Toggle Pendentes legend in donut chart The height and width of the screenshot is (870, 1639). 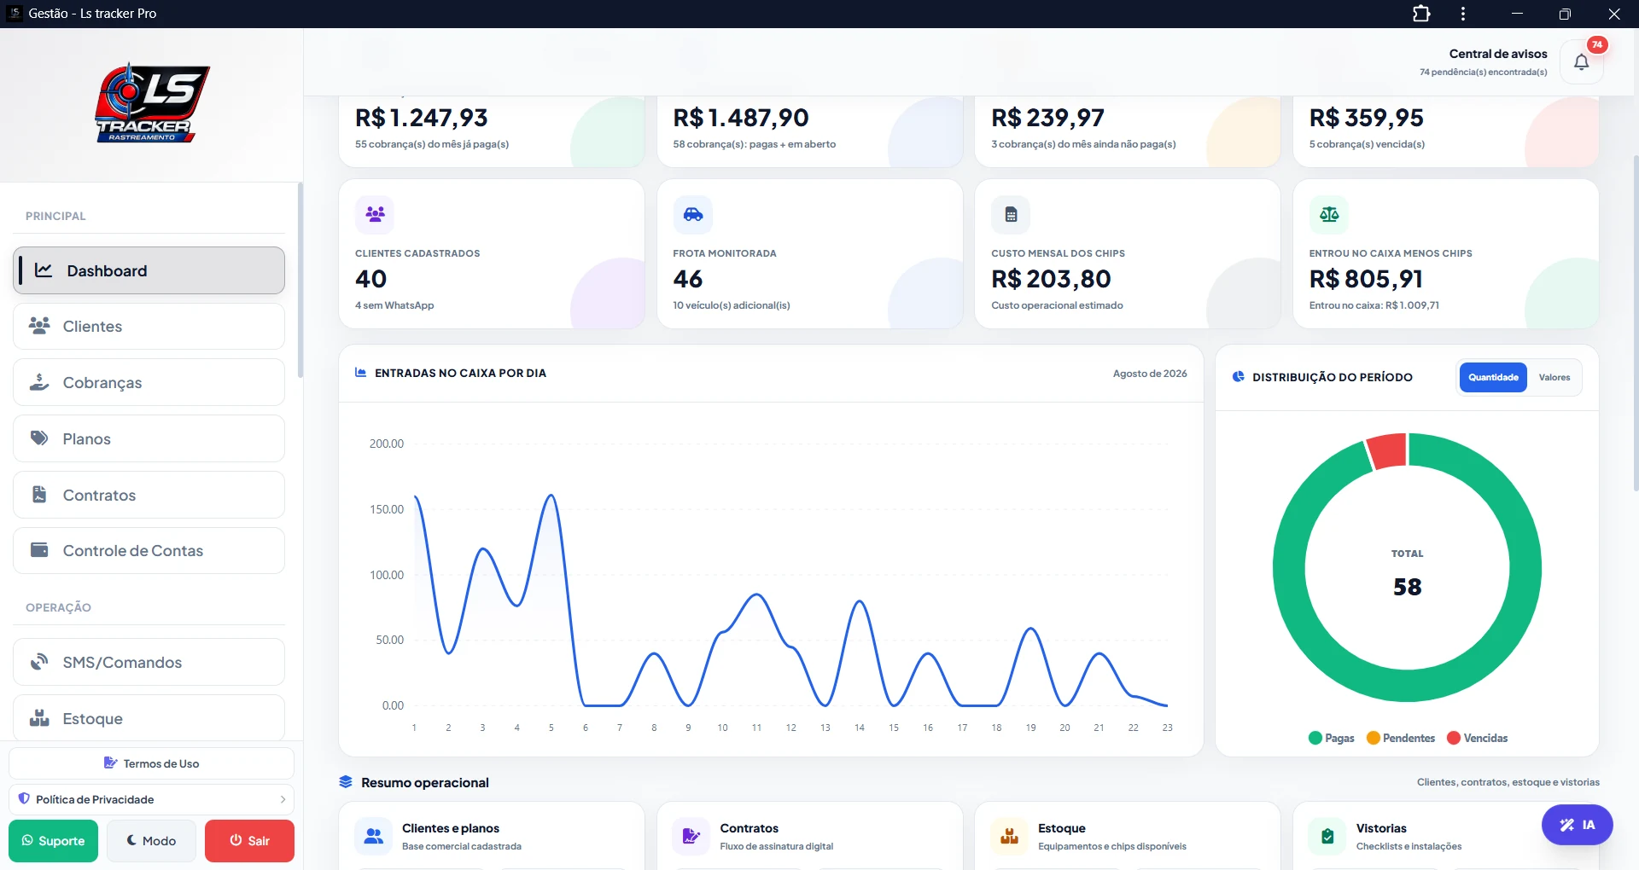(1401, 738)
